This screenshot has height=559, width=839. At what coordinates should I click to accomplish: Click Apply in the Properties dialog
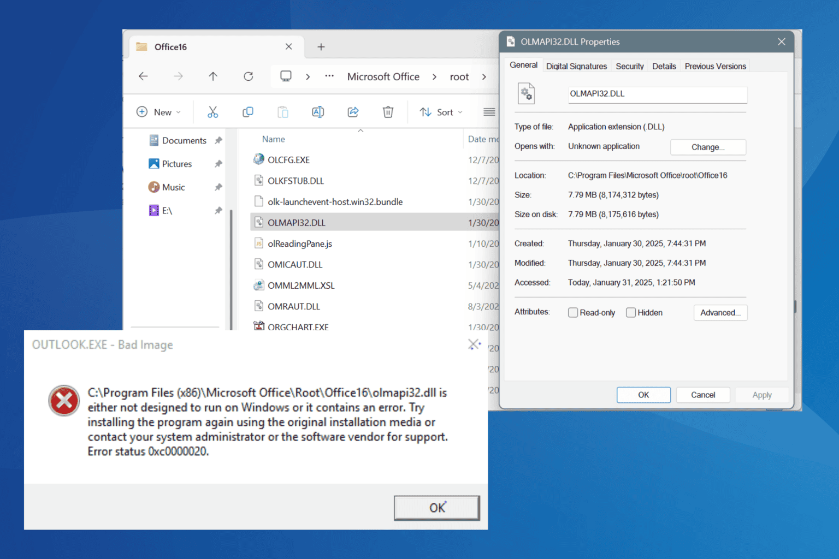tap(762, 395)
